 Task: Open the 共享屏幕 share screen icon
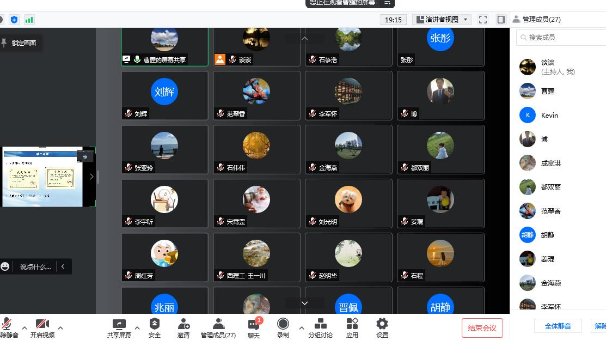(119, 324)
